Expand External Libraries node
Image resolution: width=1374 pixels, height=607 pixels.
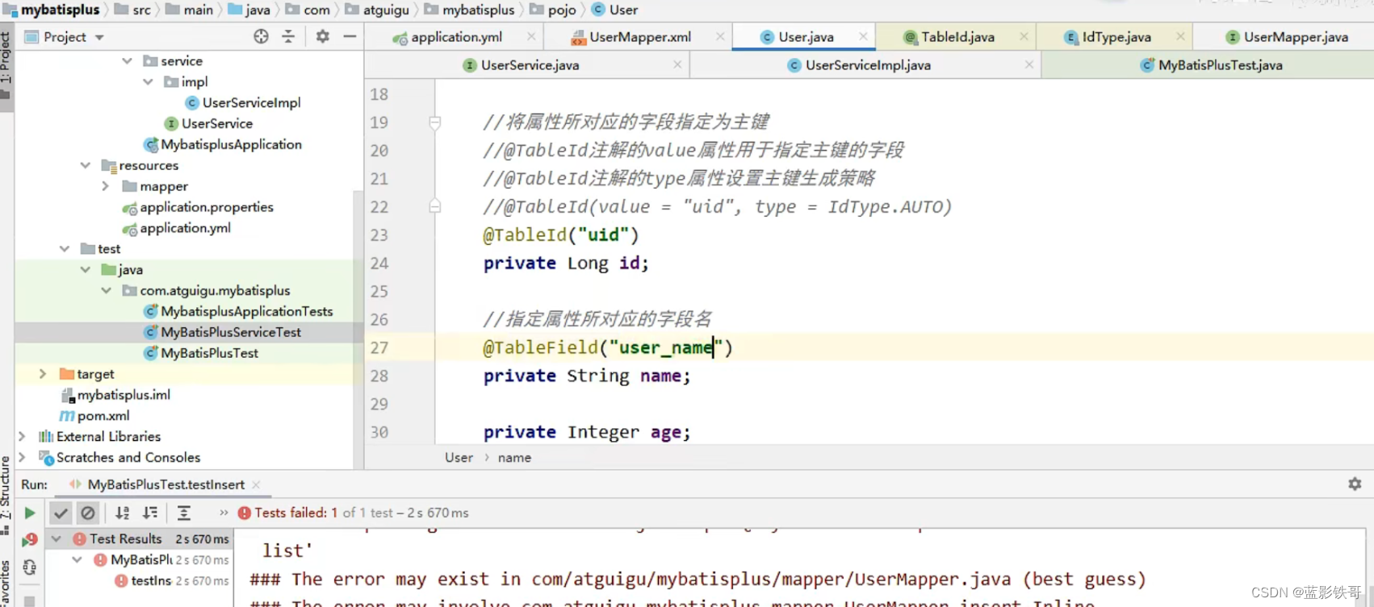click(22, 436)
